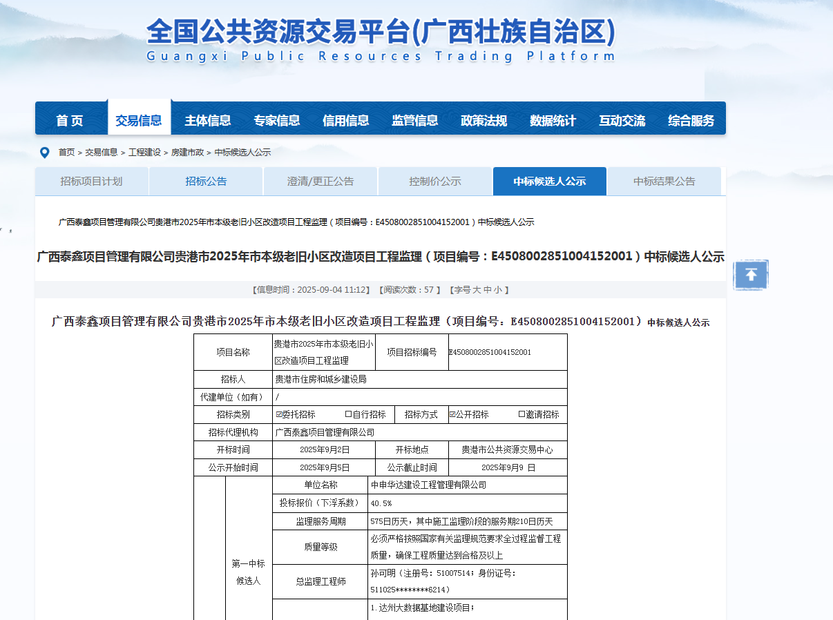
Task: Open the 交易信息 navigation menu
Action: click(139, 121)
